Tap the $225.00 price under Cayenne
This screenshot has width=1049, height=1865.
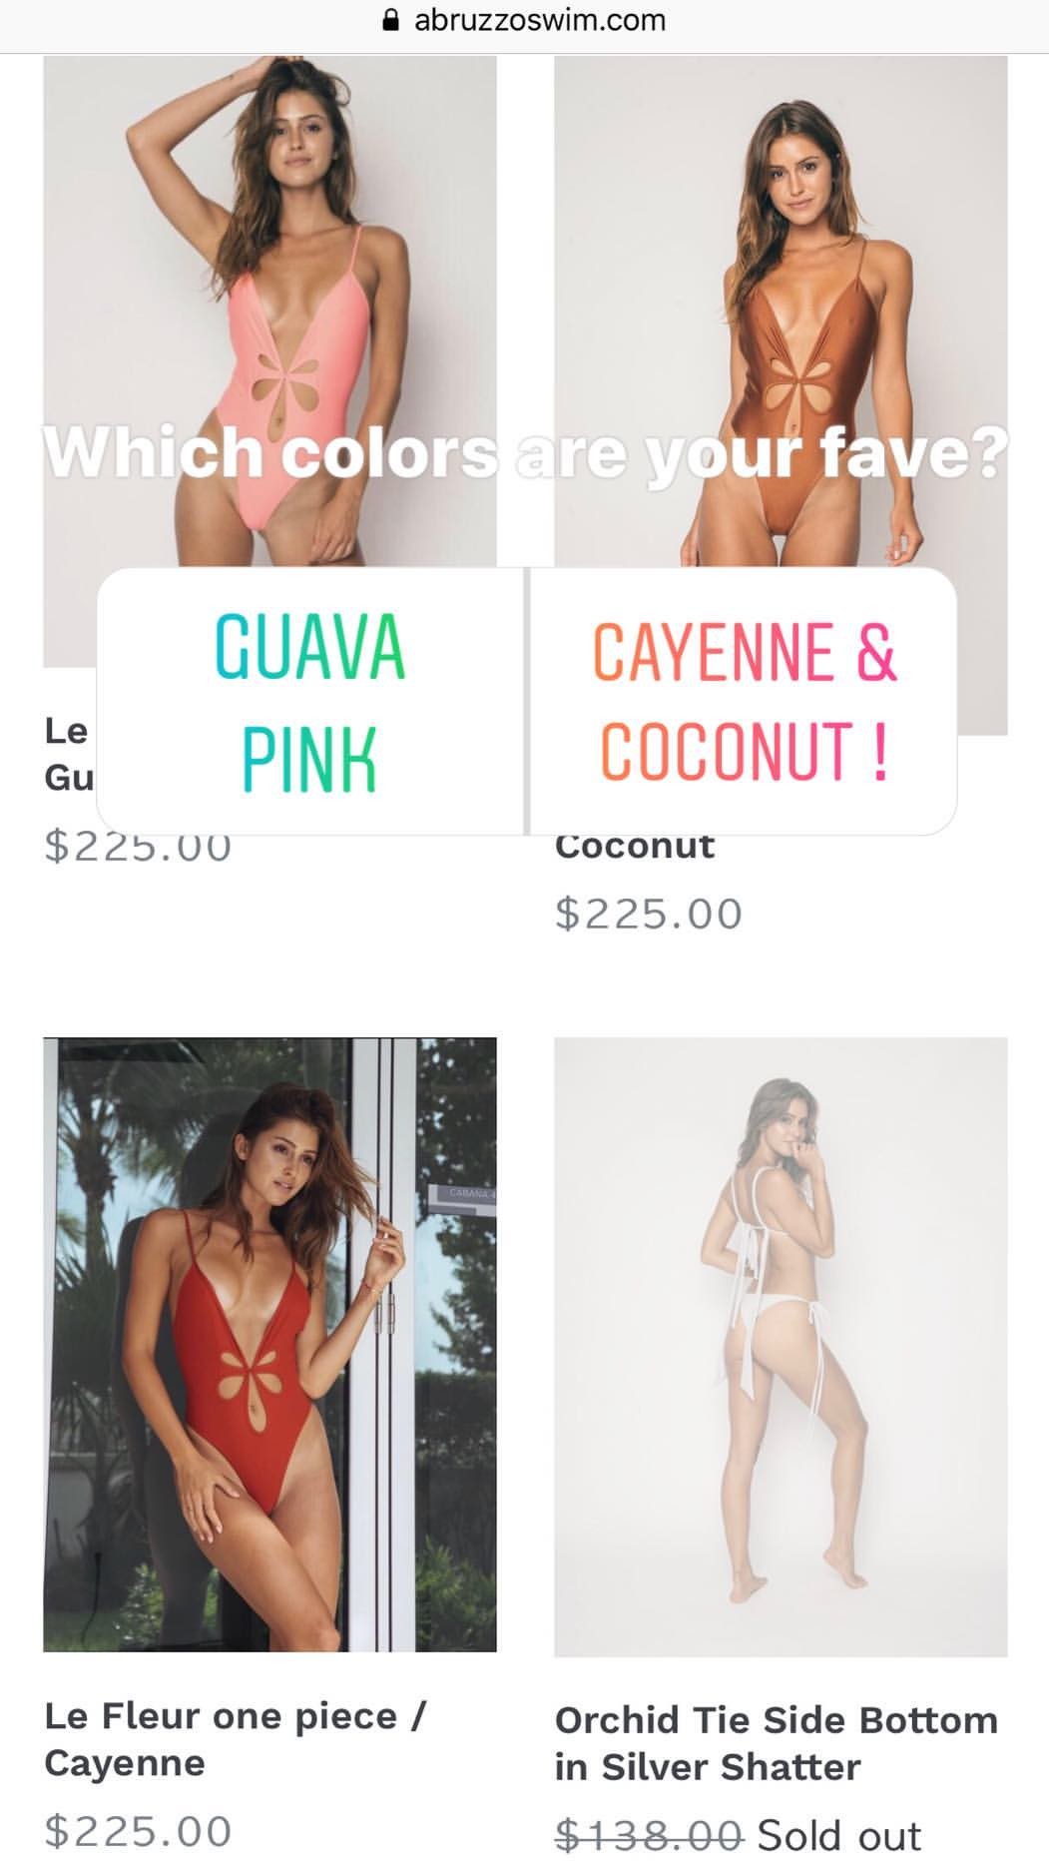coord(138,1831)
